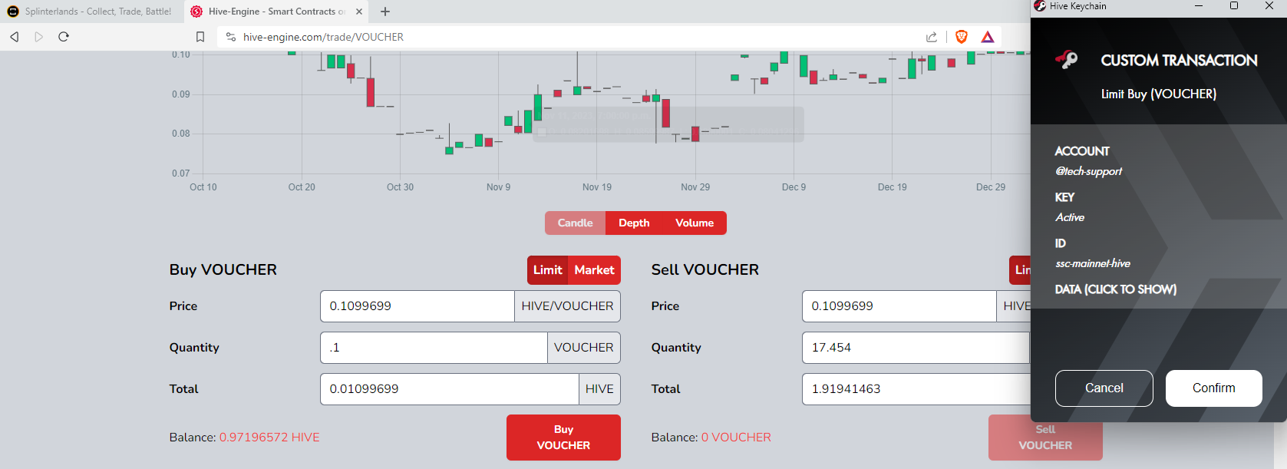
Task: Open the Brave Shields lion icon
Action: (962, 37)
